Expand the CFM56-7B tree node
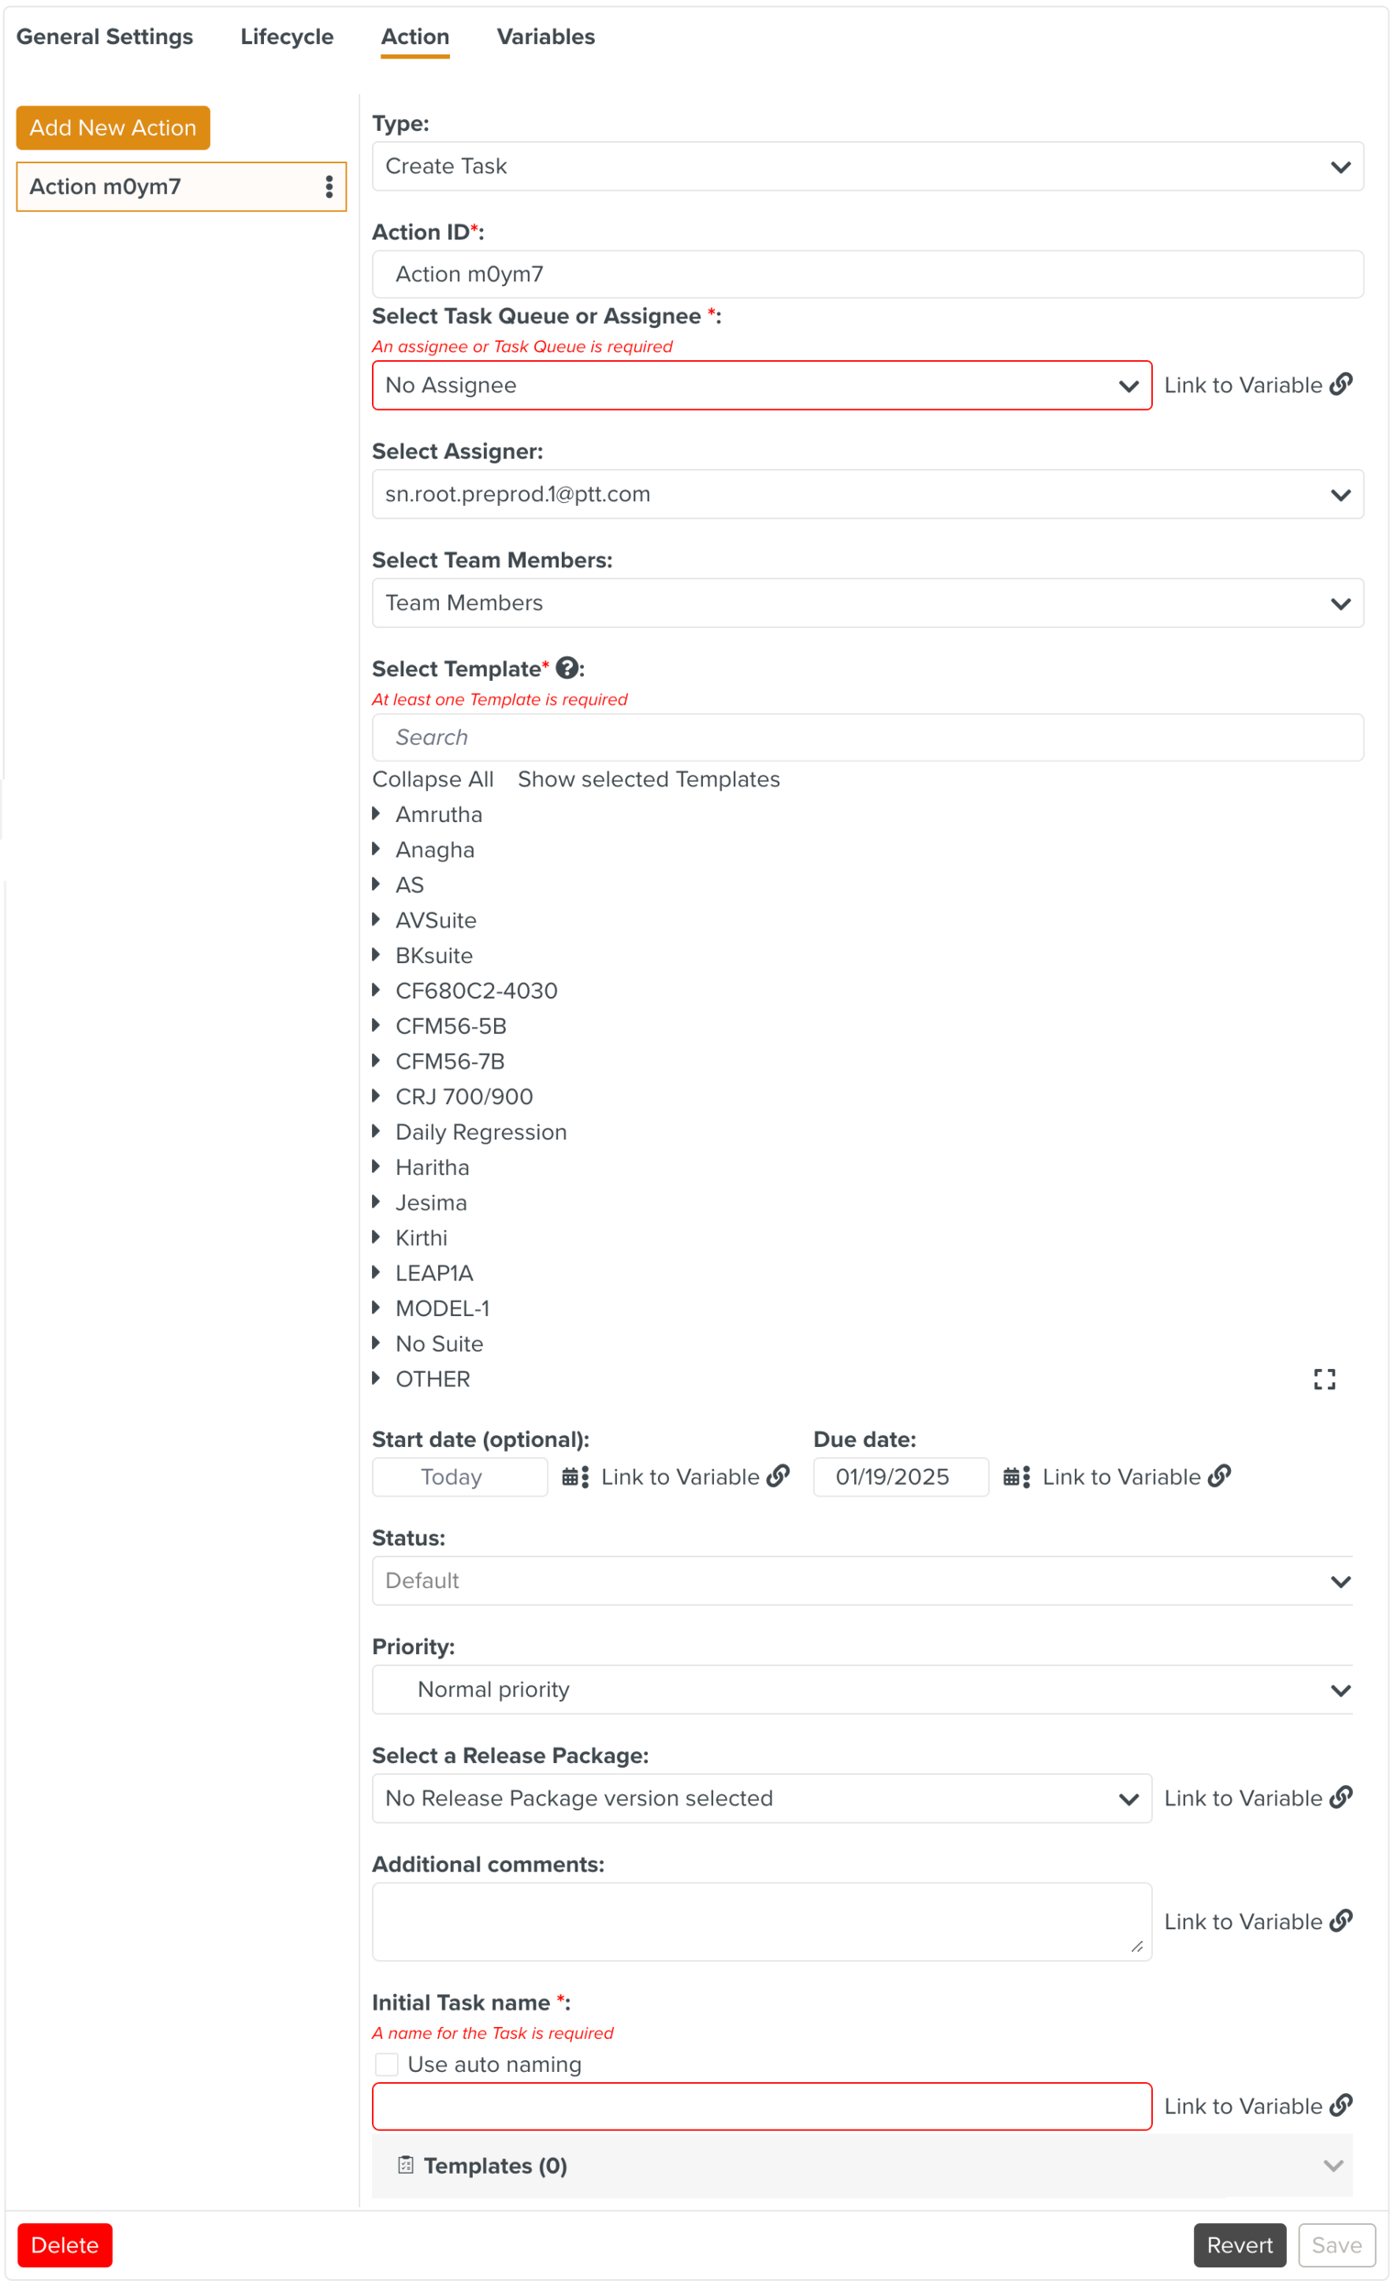 coord(376,1061)
